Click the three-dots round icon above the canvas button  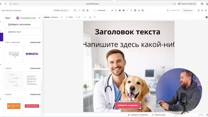tap(133, 99)
